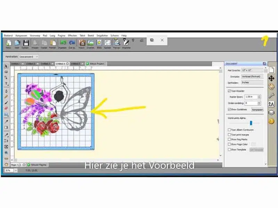This screenshot has height=208, width=278.
Task: Open the color palette panel icon
Action: 271,87
